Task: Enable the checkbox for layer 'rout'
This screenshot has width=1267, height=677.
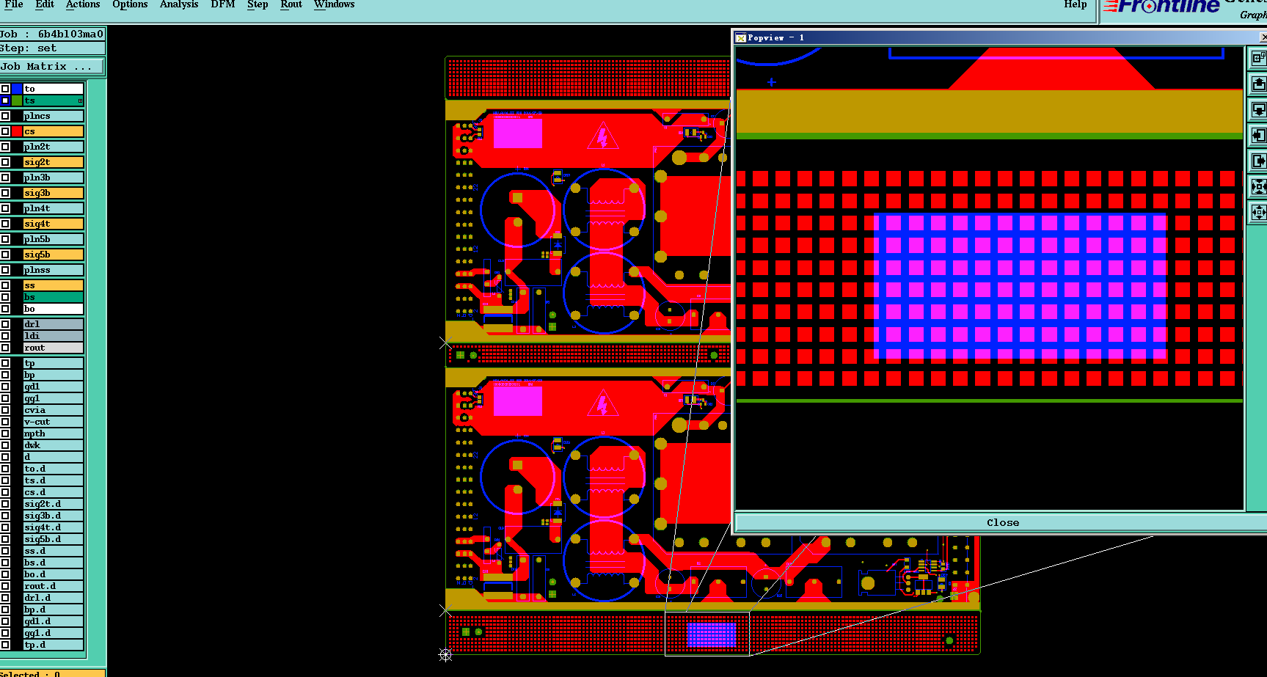Action: (x=5, y=348)
